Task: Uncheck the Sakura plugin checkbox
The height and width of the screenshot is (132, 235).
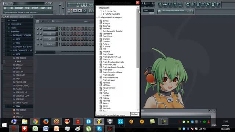Action: coord(101,103)
